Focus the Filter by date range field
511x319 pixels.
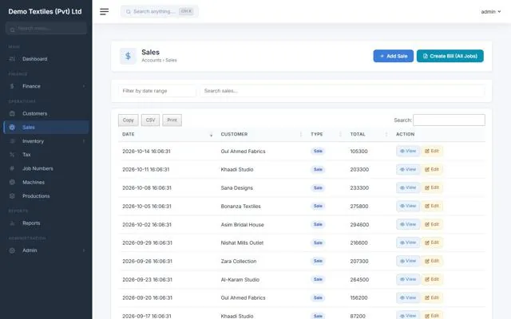pyautogui.click(x=157, y=91)
